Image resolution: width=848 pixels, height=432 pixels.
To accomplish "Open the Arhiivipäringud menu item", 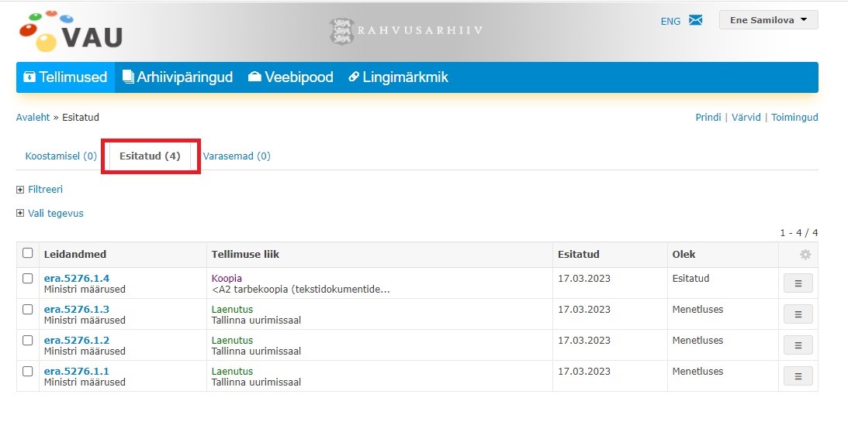I will [178, 77].
